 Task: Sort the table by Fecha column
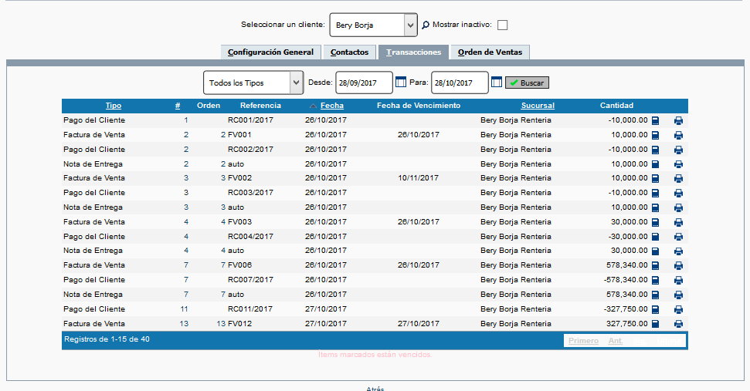pos(332,106)
